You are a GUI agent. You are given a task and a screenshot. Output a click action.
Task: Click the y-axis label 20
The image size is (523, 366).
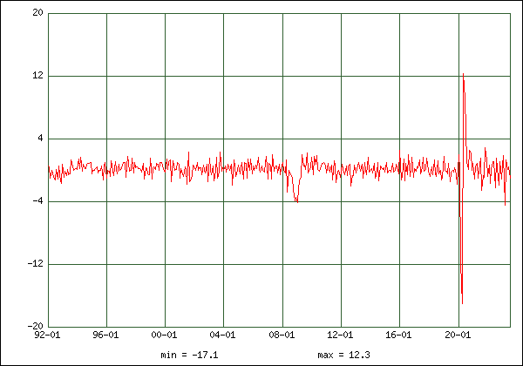tap(38, 13)
